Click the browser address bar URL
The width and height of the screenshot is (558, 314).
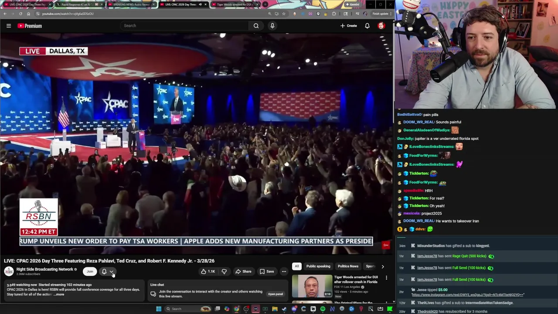(x=68, y=14)
